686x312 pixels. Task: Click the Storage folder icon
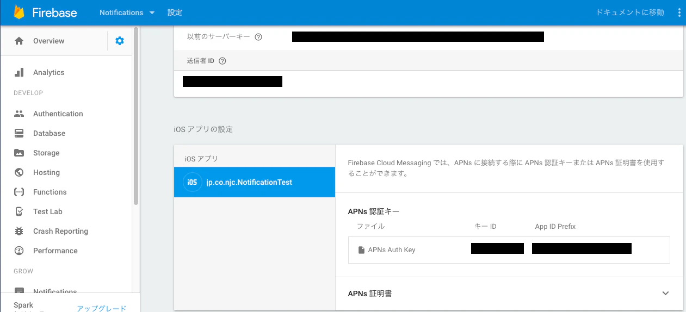[x=19, y=153]
